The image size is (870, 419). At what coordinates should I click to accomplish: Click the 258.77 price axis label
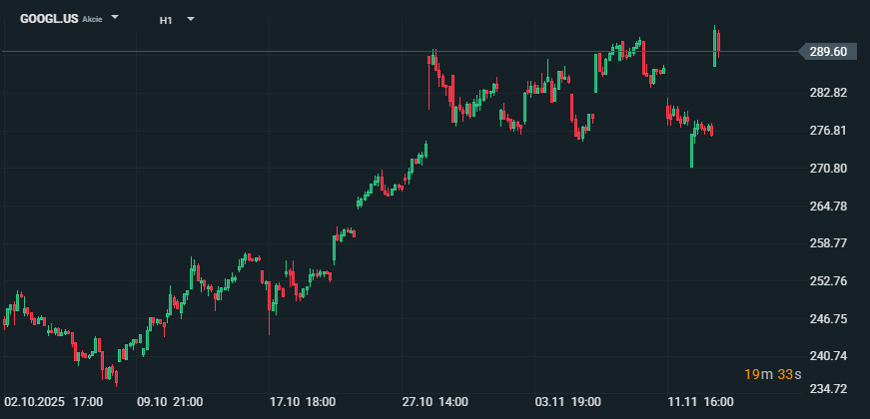tap(828, 243)
